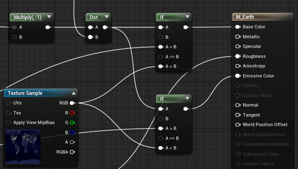Screen dimensions: 298x169
Task: Click the Multiply node output pin
Action: coord(48,27)
